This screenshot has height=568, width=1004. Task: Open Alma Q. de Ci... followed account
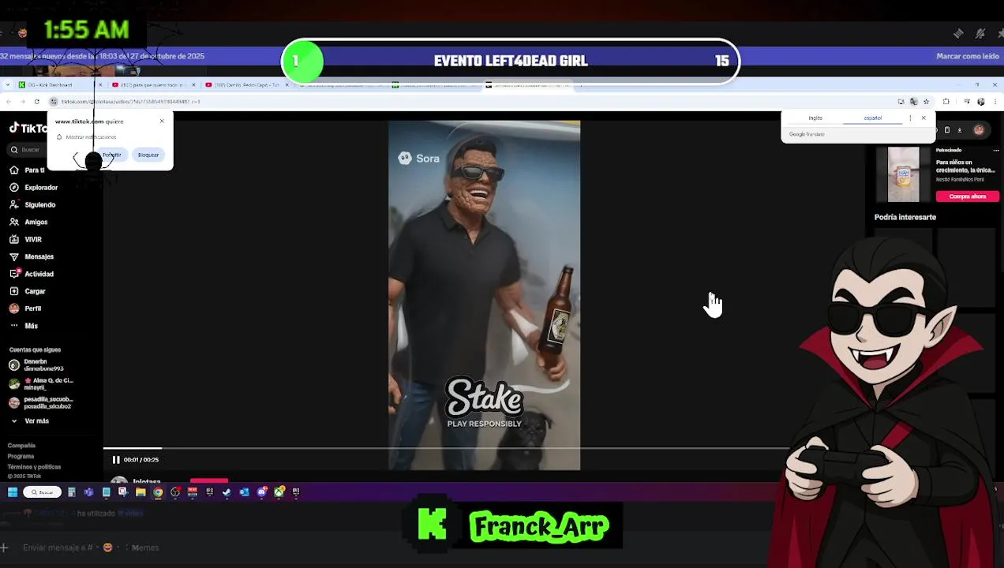click(41, 384)
